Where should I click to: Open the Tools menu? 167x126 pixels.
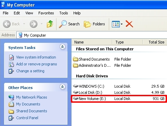(x=64, y=13)
